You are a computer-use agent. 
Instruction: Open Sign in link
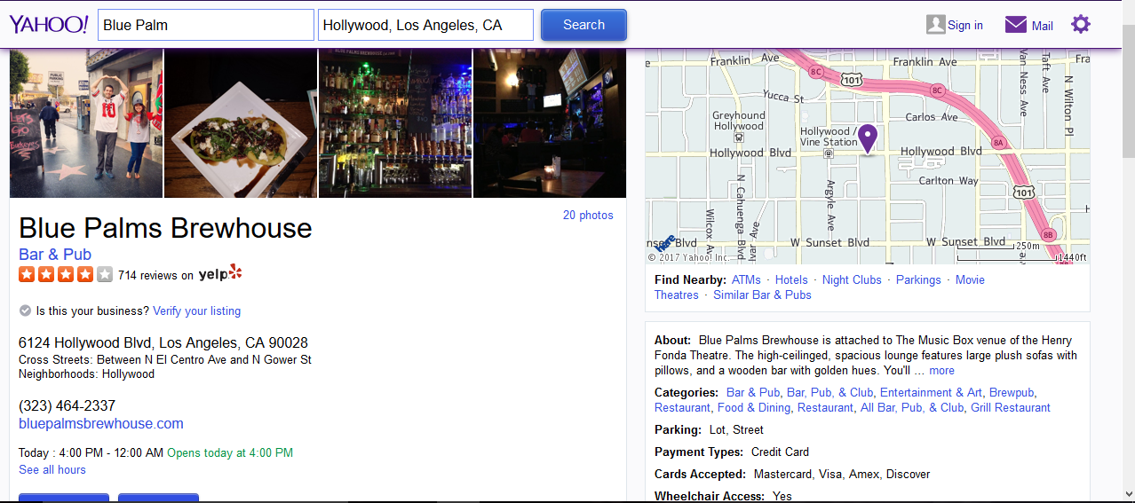(x=965, y=26)
